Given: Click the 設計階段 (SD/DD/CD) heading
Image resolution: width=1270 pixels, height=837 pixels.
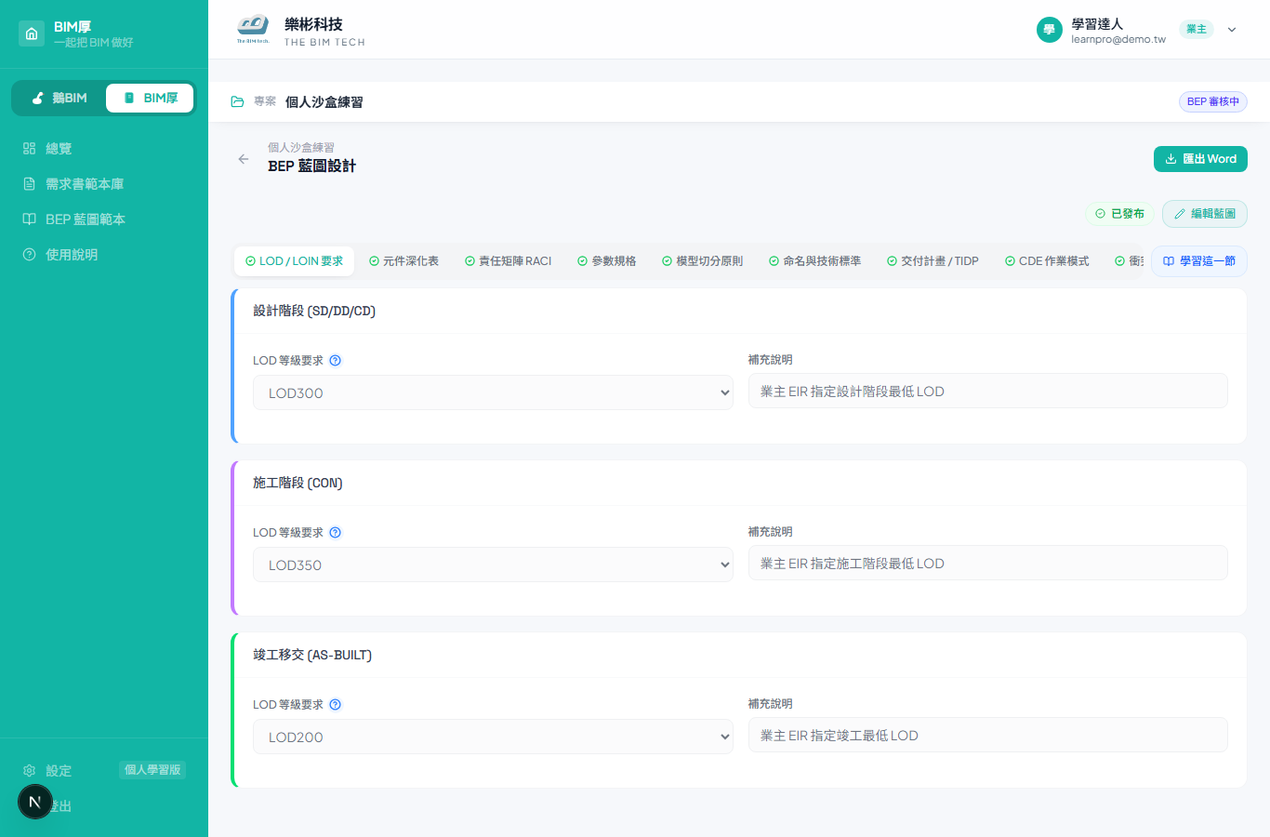Looking at the screenshot, I should pos(314,311).
